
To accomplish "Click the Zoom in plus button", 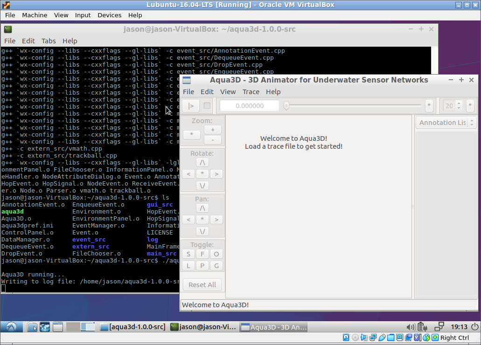I will [x=213, y=130].
